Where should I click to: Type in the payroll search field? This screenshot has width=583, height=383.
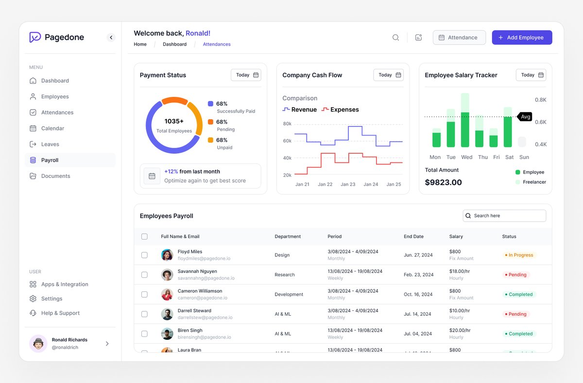(x=504, y=216)
